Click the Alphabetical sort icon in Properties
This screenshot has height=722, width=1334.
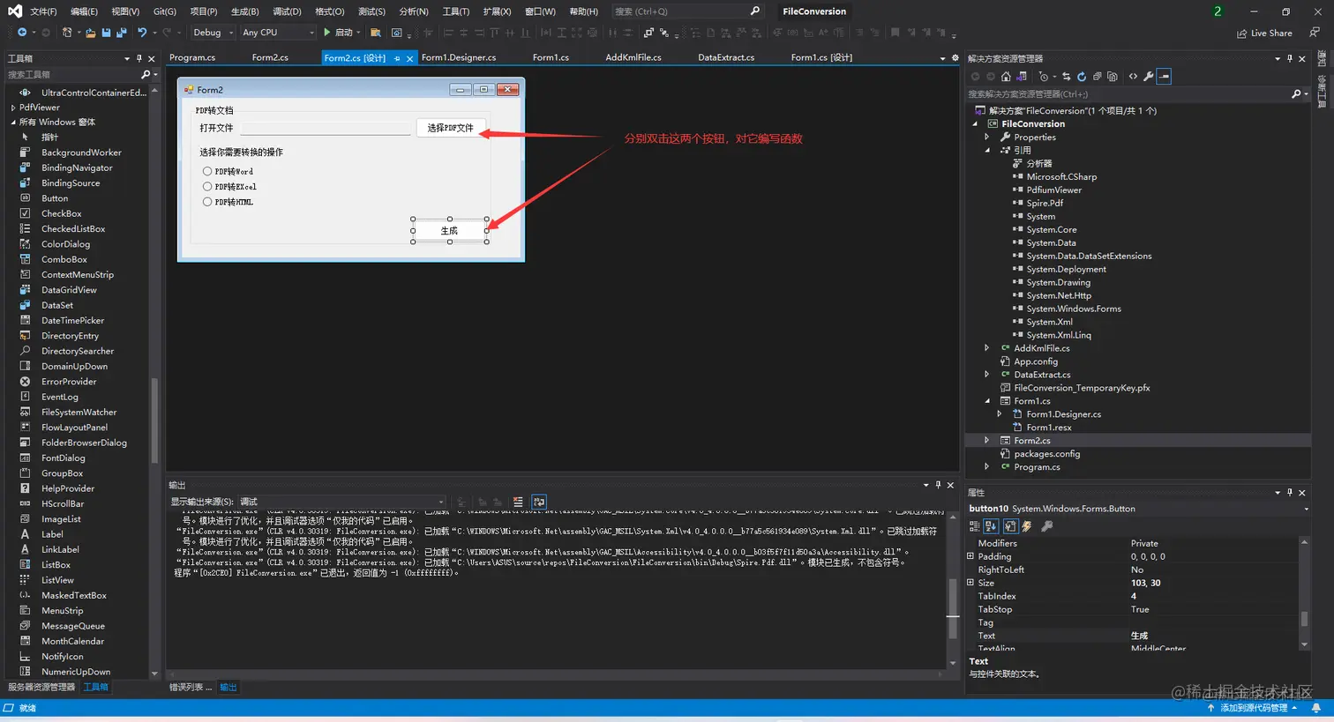[x=991, y=526]
